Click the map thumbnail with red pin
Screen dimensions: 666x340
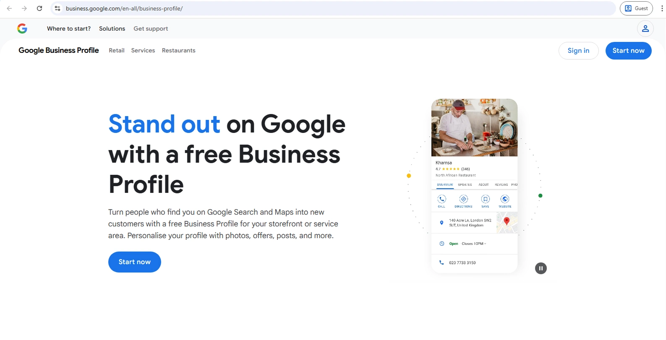coord(507,223)
